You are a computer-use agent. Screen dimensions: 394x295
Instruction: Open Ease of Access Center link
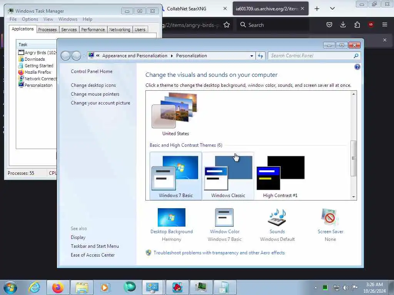coord(93,255)
